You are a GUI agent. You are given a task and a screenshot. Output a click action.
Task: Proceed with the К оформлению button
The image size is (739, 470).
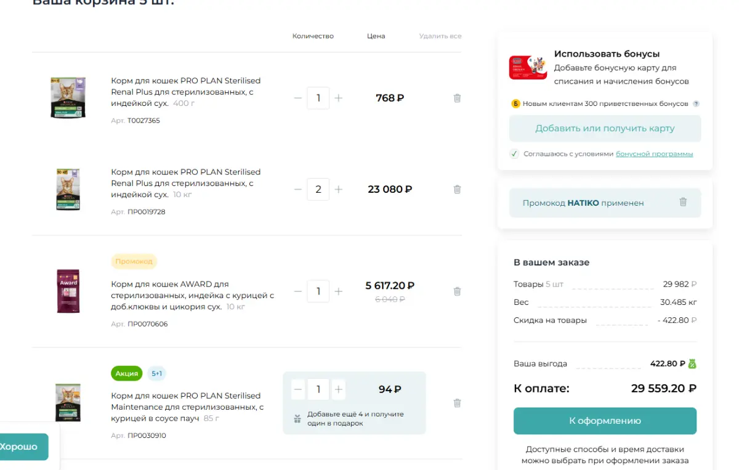coord(605,421)
